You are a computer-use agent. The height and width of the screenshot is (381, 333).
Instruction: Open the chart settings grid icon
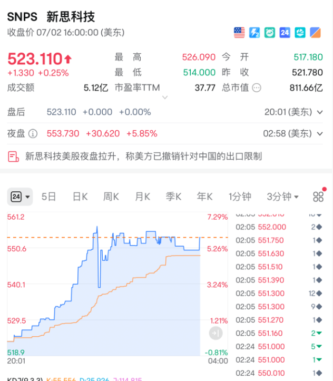(318, 197)
